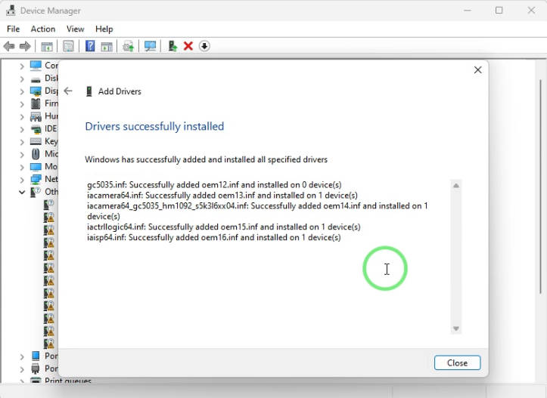Select the firmware chip icon in the tree

point(36,103)
